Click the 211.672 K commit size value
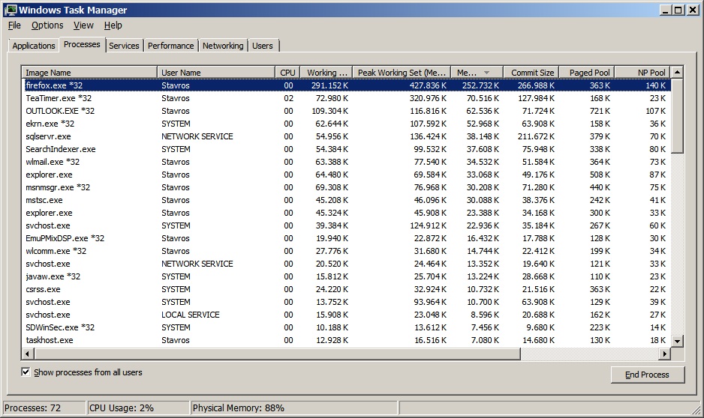 coord(536,136)
